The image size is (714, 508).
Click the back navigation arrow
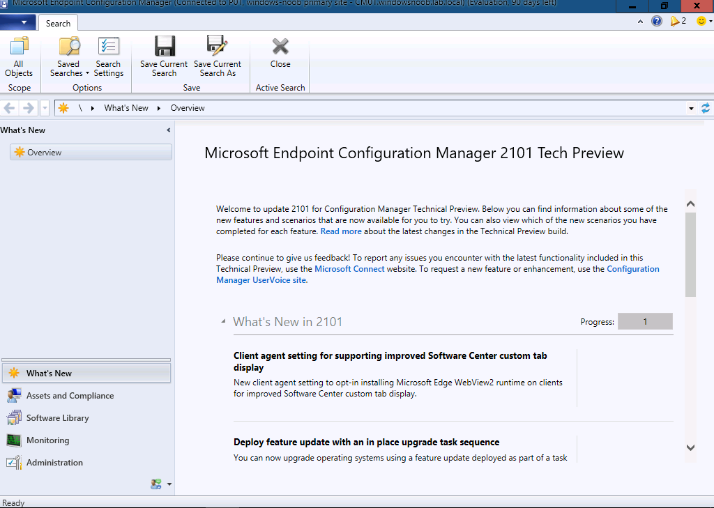point(10,108)
